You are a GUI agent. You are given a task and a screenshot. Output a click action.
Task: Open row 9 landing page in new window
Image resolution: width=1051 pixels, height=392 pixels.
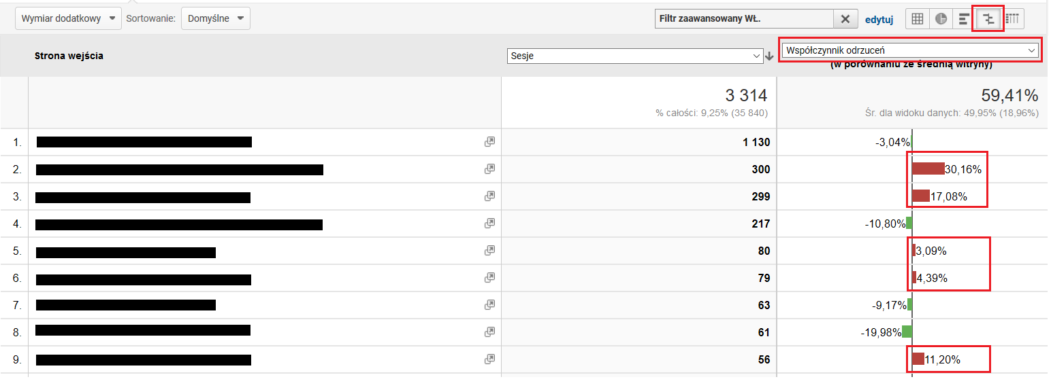489,359
